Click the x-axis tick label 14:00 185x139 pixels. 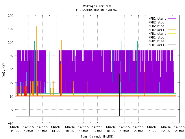tap(56, 131)
